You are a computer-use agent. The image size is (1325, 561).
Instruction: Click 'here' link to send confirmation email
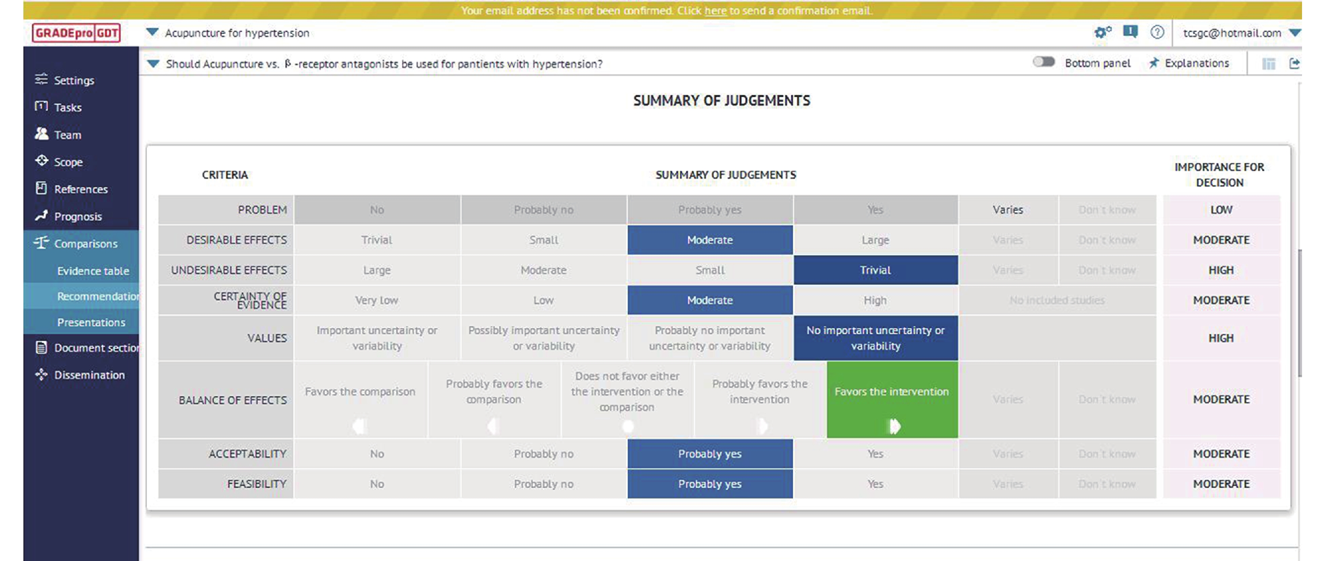pyautogui.click(x=716, y=11)
